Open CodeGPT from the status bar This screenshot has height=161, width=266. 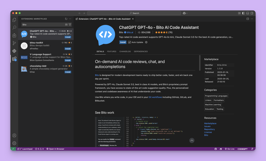[242, 149]
